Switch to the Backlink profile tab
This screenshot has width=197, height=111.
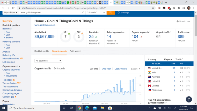42,51
